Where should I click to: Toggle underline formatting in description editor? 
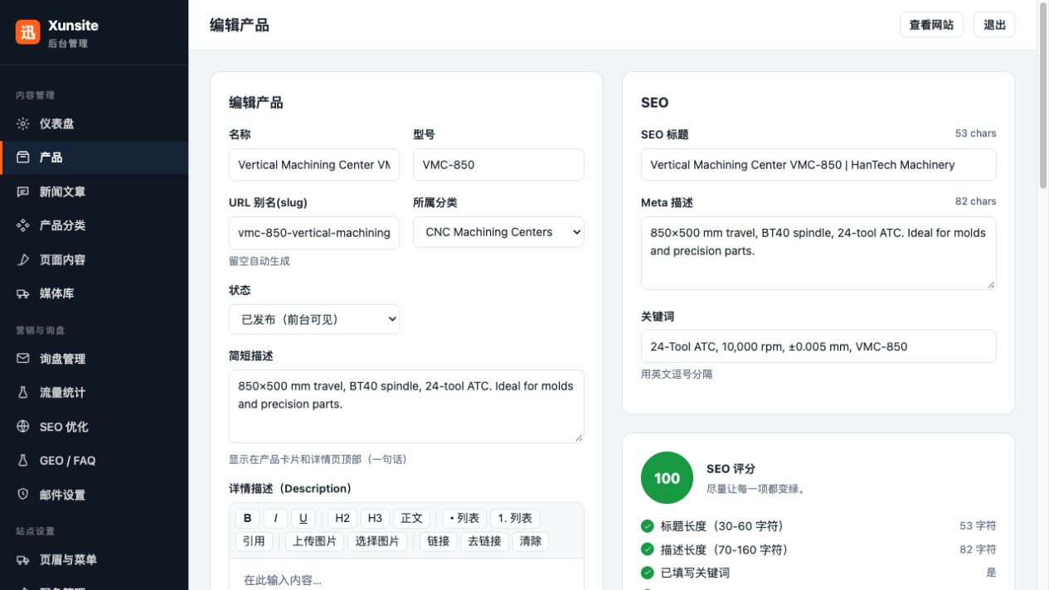point(304,519)
